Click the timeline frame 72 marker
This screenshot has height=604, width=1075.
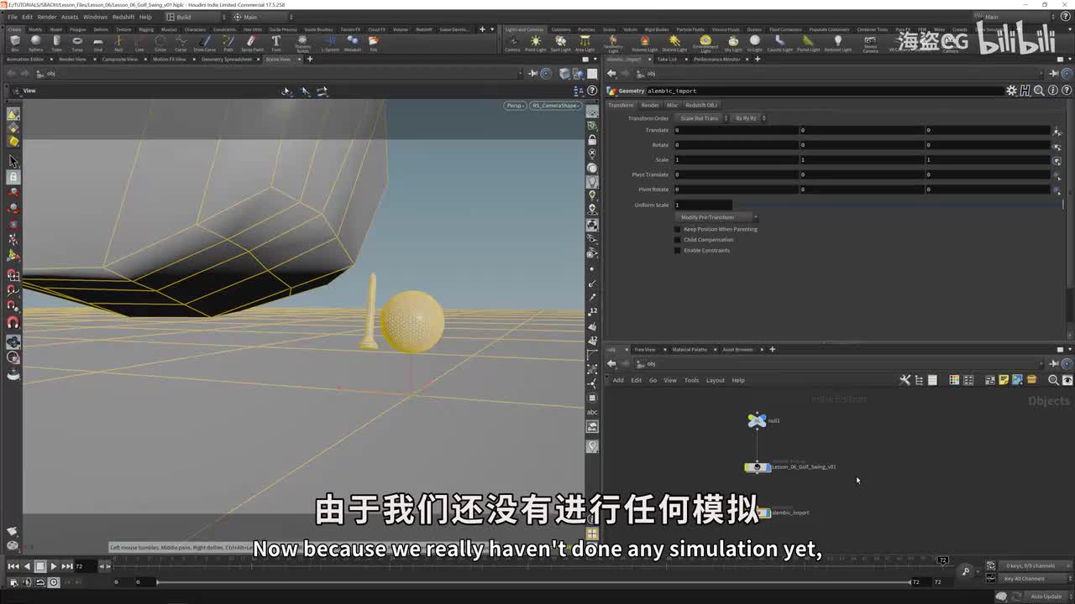coord(942,560)
